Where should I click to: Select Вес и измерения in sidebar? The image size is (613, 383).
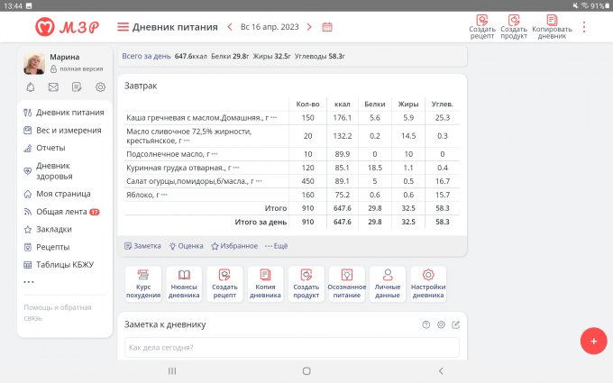coord(63,130)
